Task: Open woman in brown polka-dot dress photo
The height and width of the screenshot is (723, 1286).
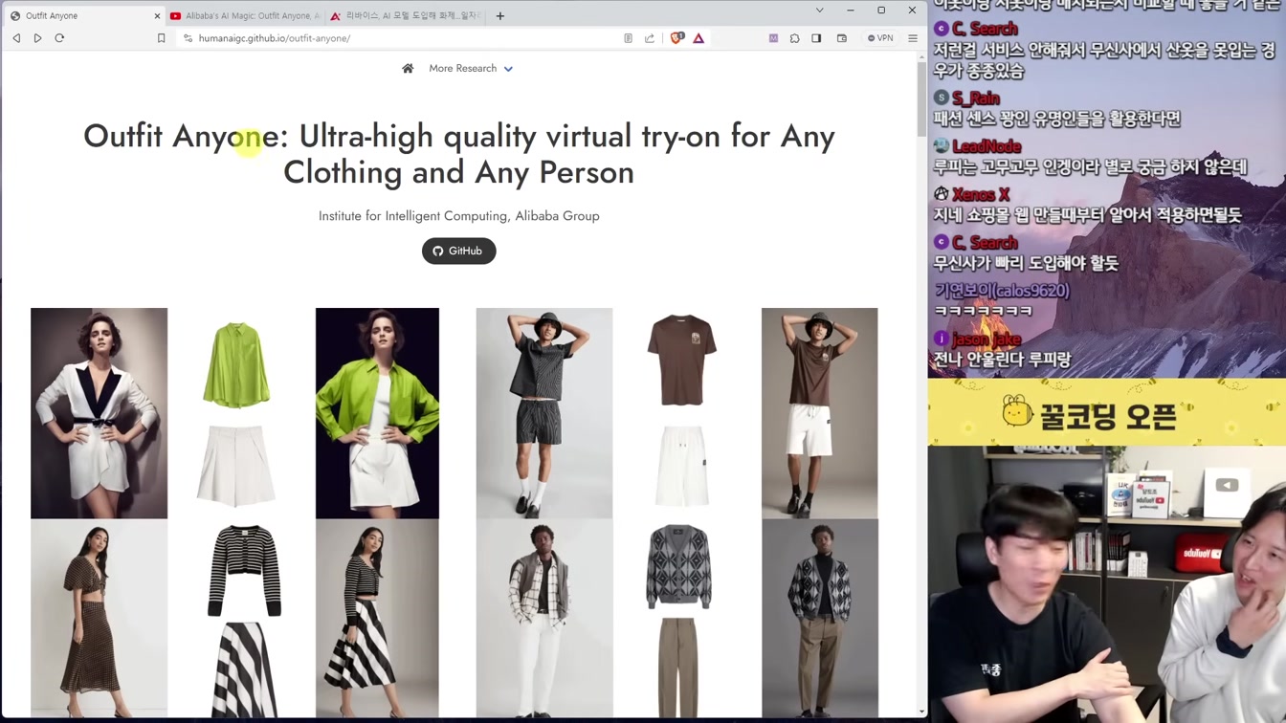Action: [x=99, y=618]
